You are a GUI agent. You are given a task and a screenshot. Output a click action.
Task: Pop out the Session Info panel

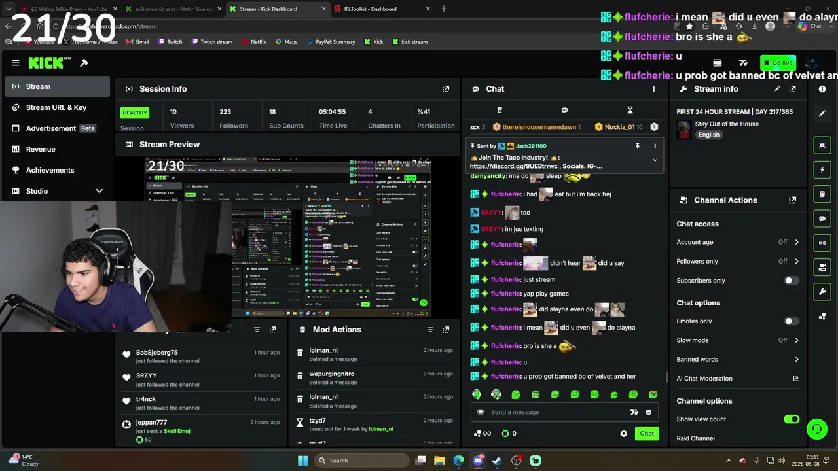pos(446,89)
